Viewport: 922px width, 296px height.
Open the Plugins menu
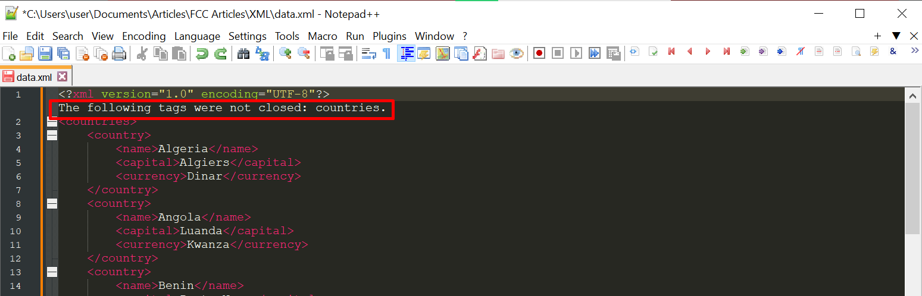tap(389, 36)
